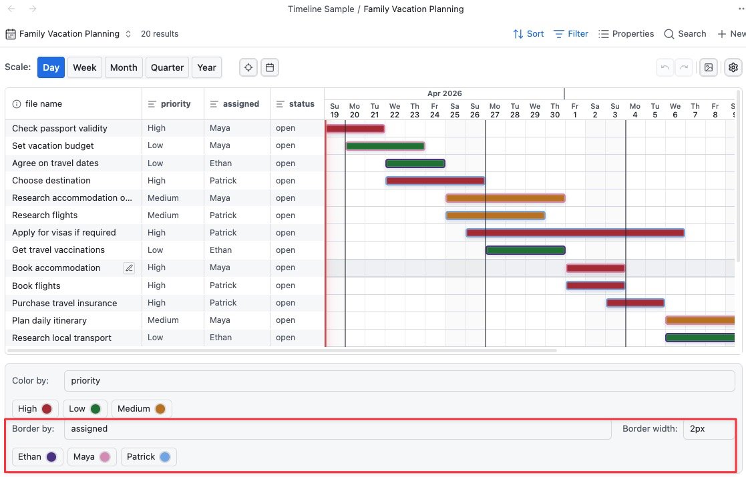Change Maya's border color swatch
The height and width of the screenshot is (477, 746).
tap(105, 457)
